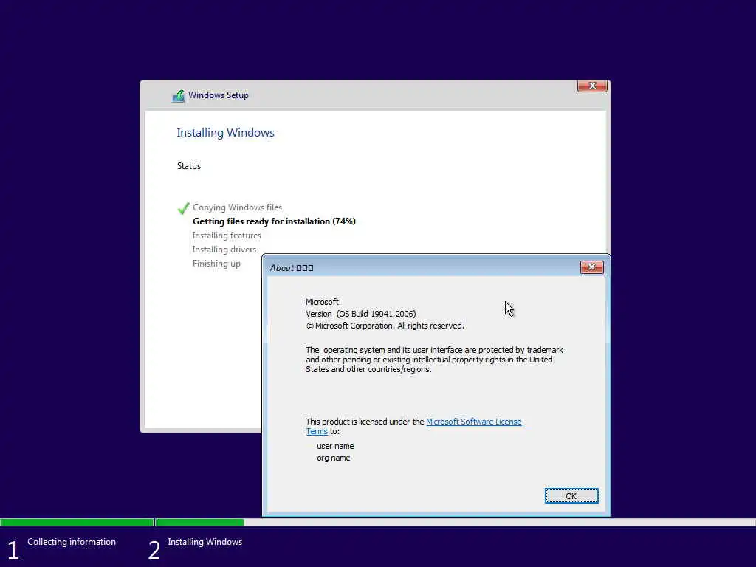Image resolution: width=756 pixels, height=567 pixels.
Task: Click the 'Installing drivers' status line
Action: [x=224, y=250]
